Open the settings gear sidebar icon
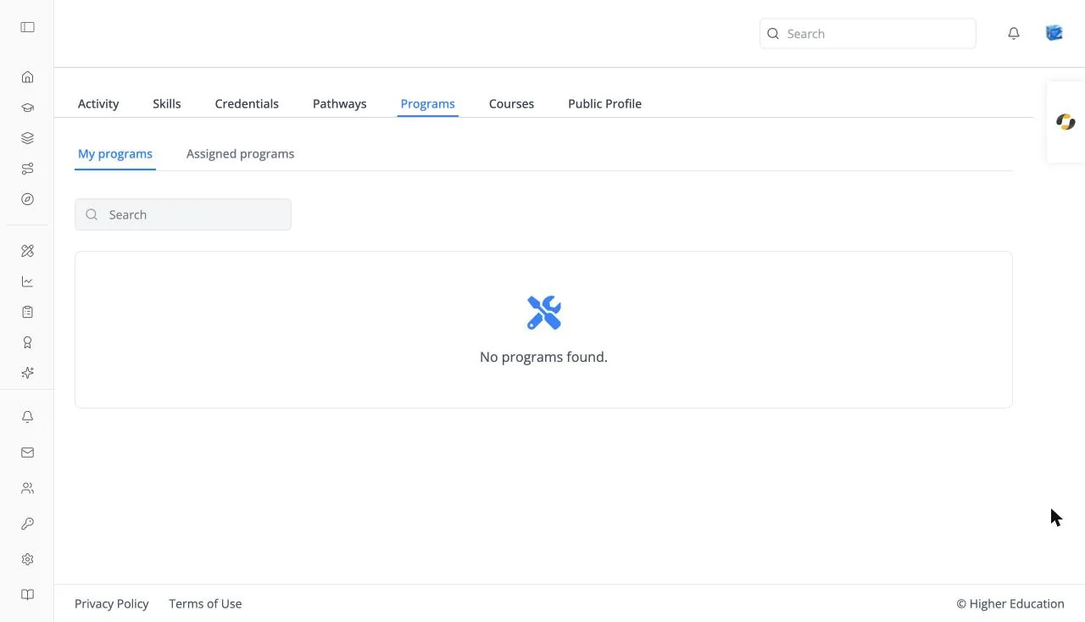The width and height of the screenshot is (1085, 622). [27, 559]
